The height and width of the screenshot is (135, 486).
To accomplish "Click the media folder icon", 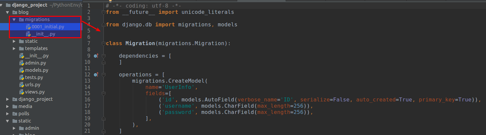I will 14,106.
